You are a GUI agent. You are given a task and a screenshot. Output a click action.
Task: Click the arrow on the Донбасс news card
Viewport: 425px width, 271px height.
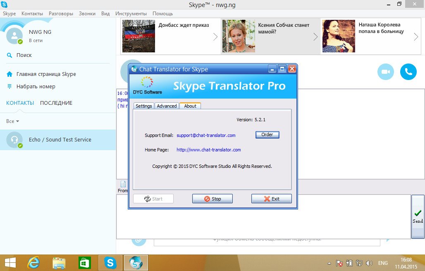click(215, 37)
